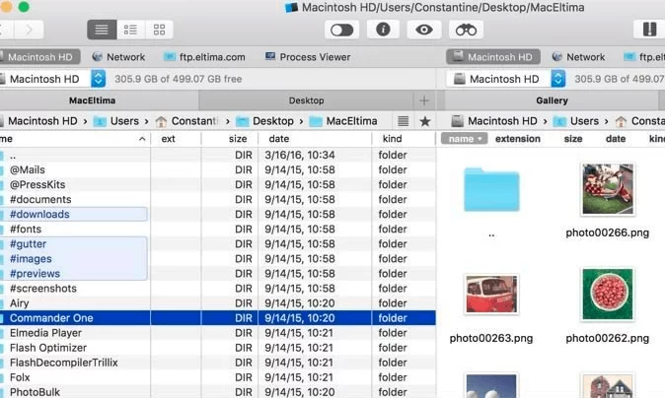
Task: Open ftp.eltima.com connection in left pane
Action: pyautogui.click(x=204, y=57)
